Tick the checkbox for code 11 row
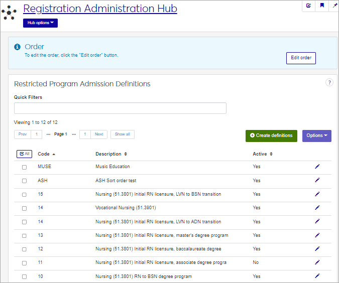Image resolution: width=339 pixels, height=283 pixels. pos(24,263)
